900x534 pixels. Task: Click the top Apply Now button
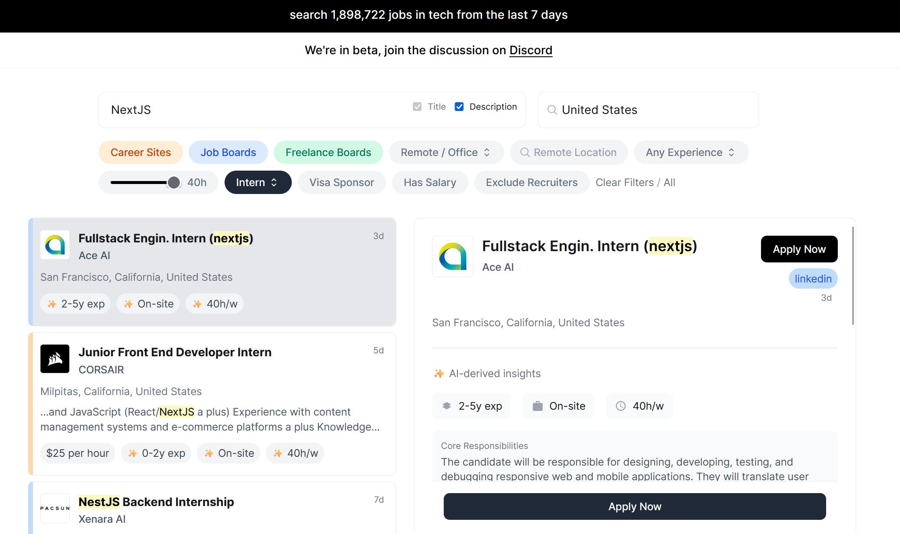point(799,249)
